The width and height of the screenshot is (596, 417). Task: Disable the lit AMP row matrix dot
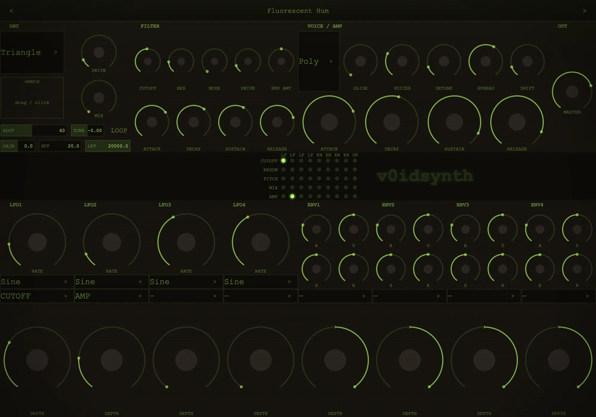292,196
